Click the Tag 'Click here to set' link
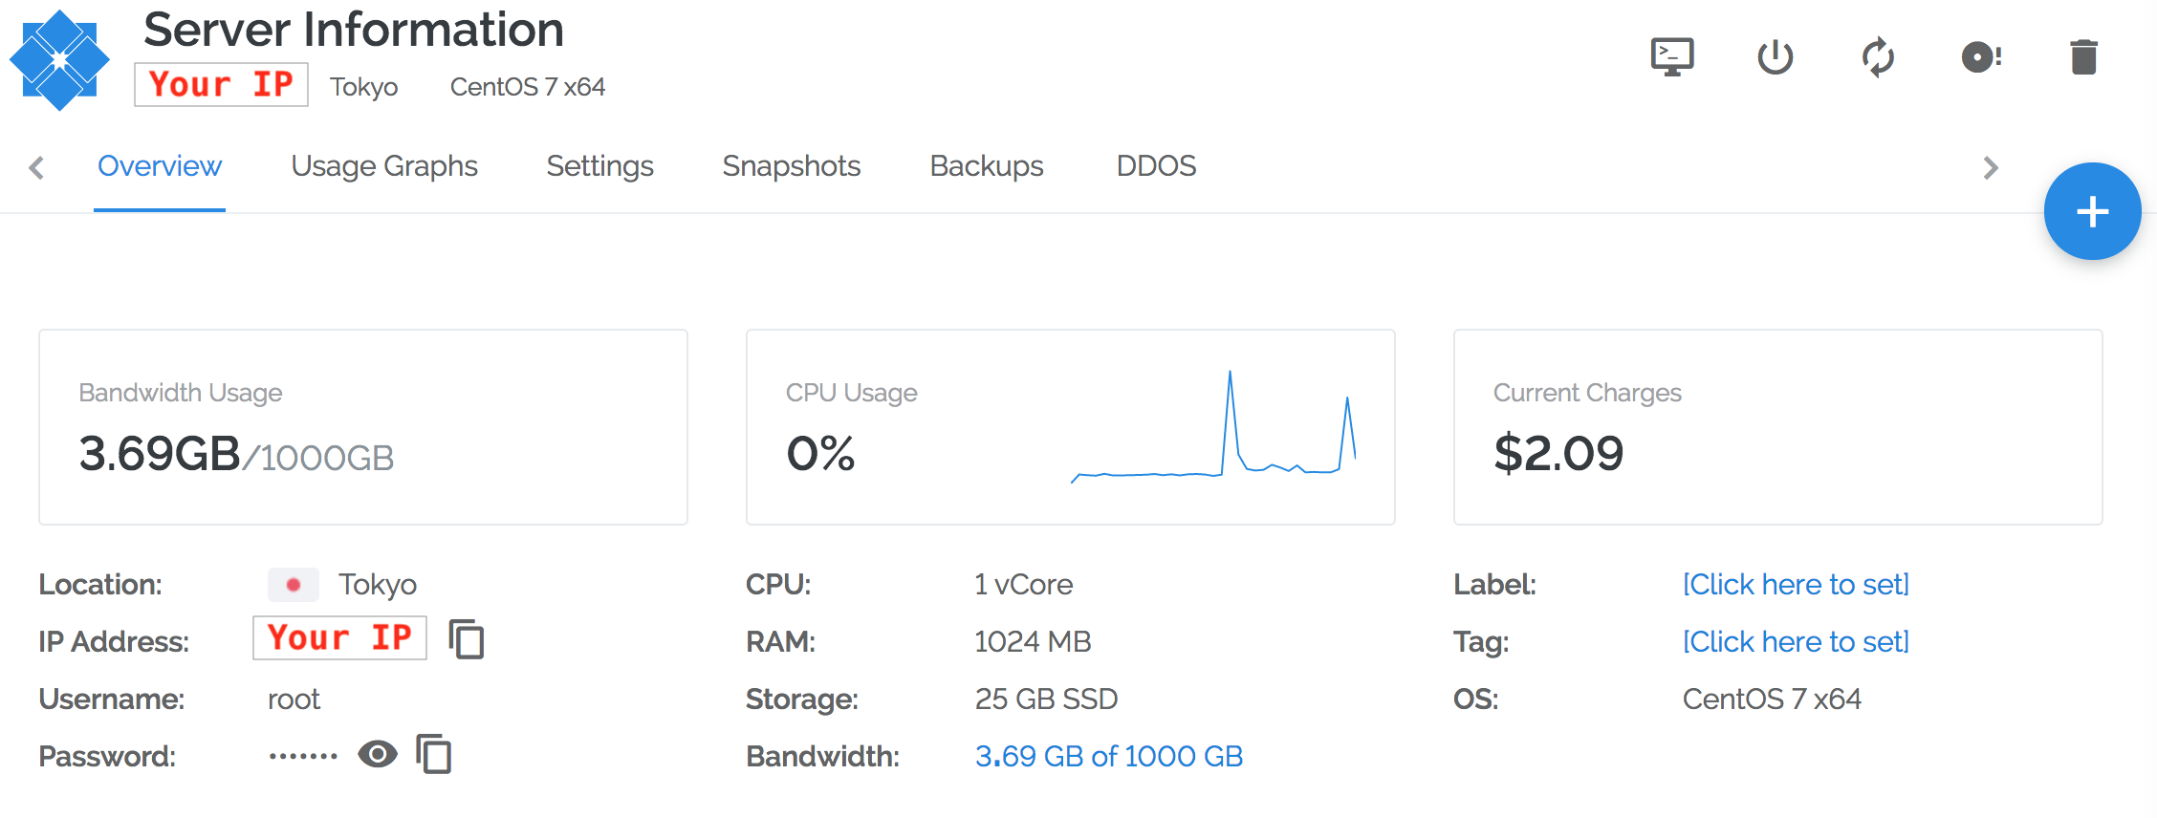This screenshot has height=818, width=2157. tap(1796, 641)
